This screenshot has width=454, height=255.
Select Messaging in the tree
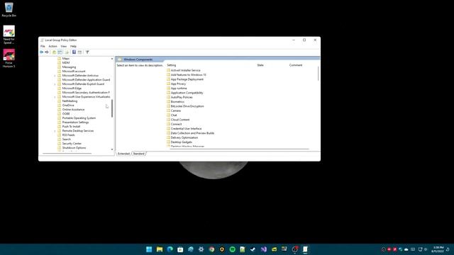tap(69, 67)
